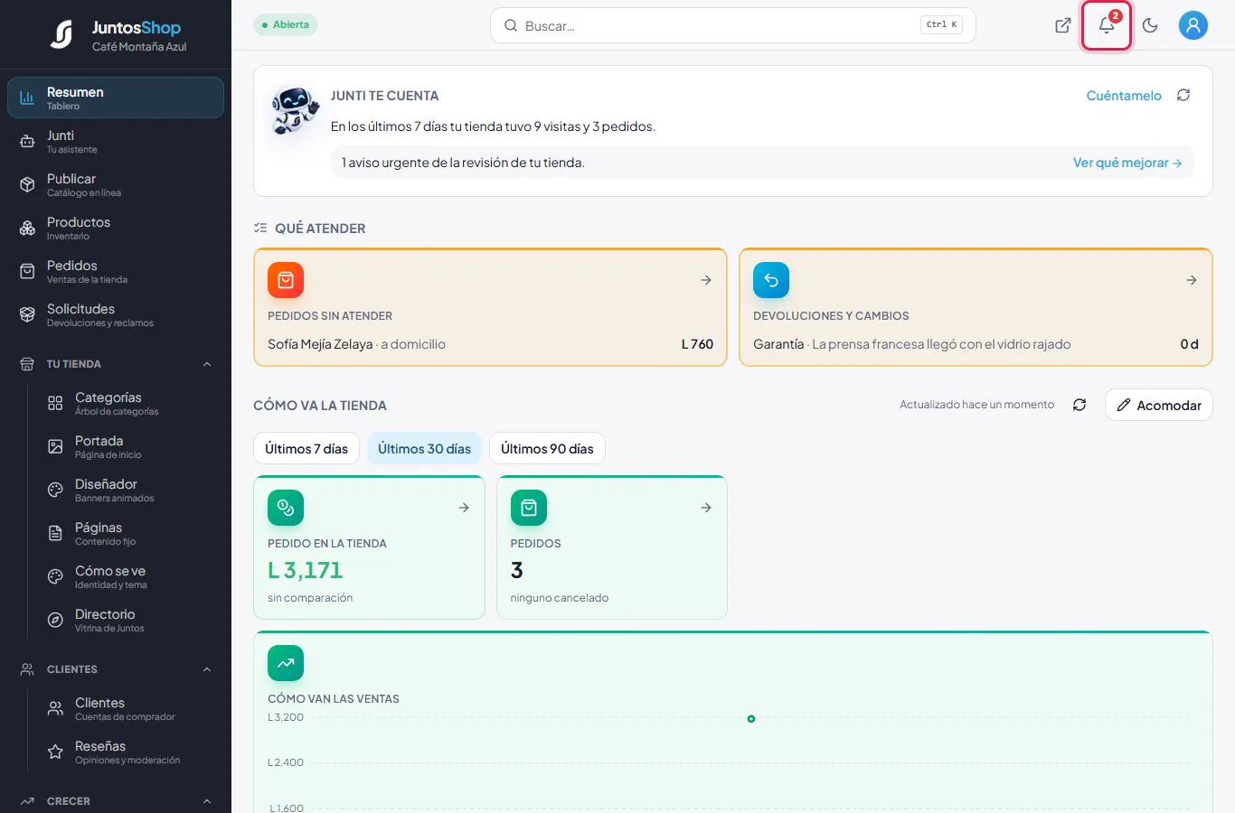Select the Últimos 90 días tab
1235x813 pixels.
pyautogui.click(x=547, y=448)
